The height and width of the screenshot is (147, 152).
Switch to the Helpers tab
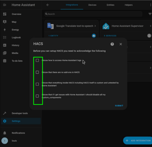[128, 5]
